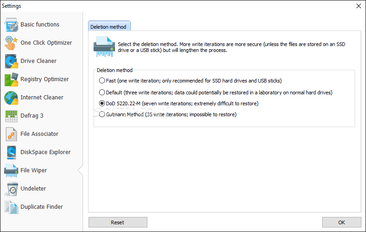Switch to the Deletion method tab
The height and width of the screenshot is (232, 366).
pyautogui.click(x=109, y=26)
